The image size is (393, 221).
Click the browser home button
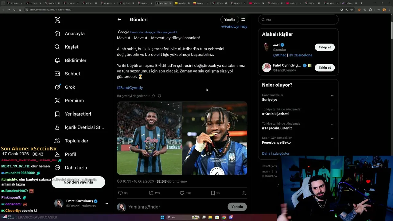point(20,10)
